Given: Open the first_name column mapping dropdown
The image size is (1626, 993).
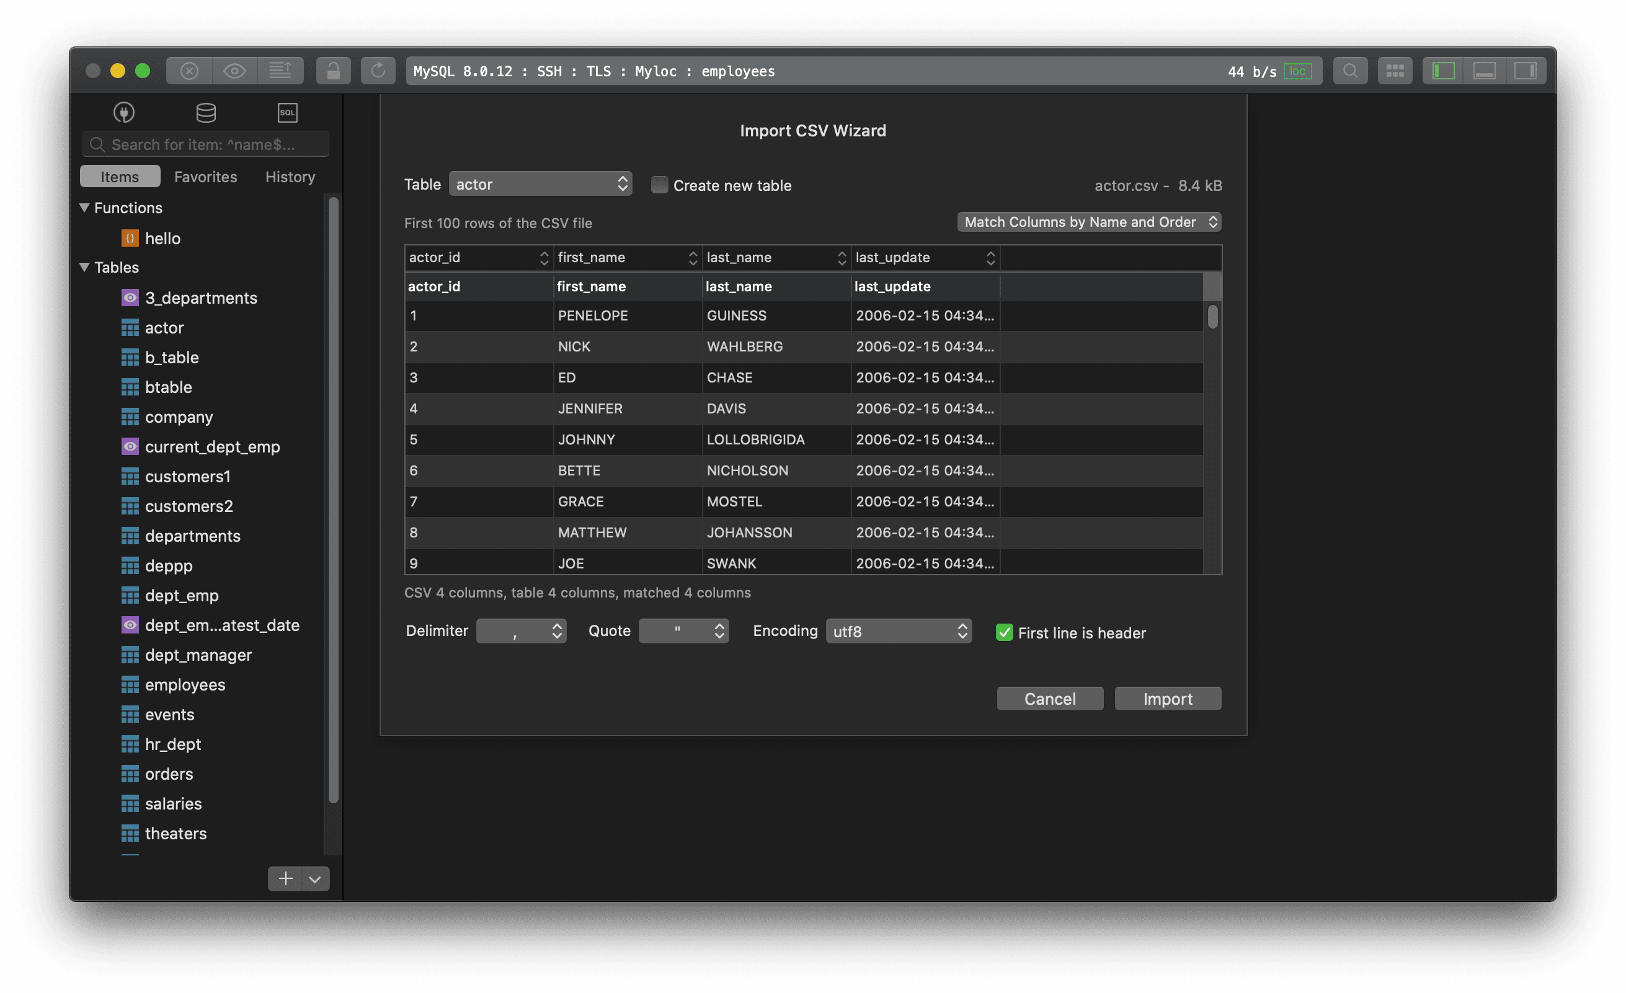Looking at the screenshot, I should (x=628, y=257).
